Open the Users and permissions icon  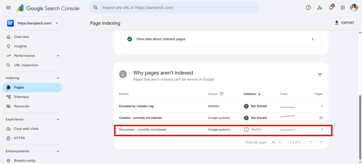tap(320, 8)
